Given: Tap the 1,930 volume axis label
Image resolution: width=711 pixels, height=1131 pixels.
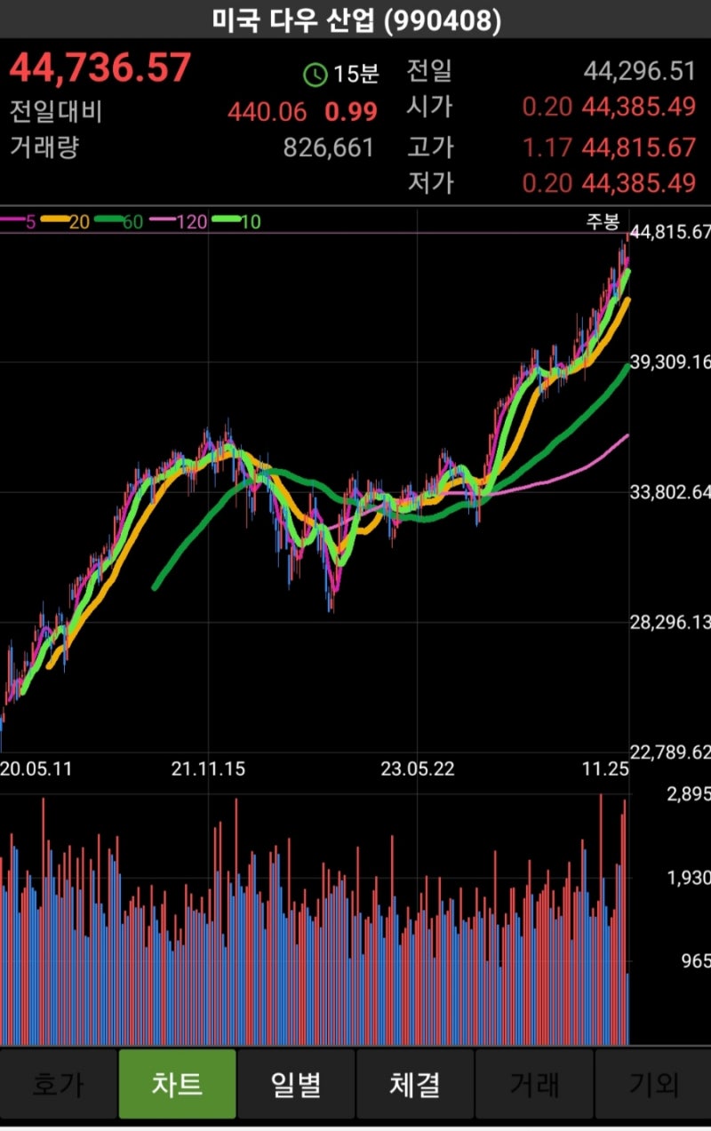Looking at the screenshot, I should point(689,878).
